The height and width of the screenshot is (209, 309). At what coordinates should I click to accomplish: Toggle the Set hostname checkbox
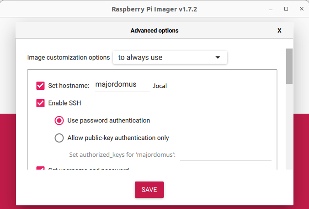pyautogui.click(x=41, y=85)
